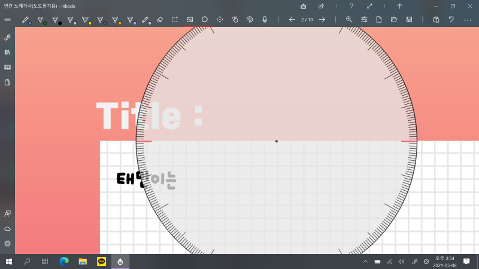Click the Title : text on the page

point(150,116)
